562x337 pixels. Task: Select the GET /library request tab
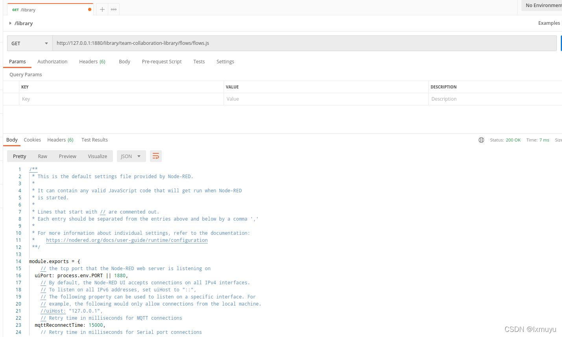tap(50, 9)
